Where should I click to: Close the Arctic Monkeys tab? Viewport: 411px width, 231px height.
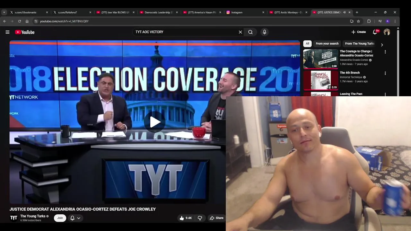point(306,12)
